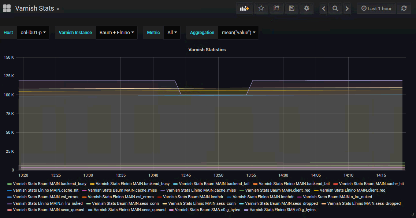
Task: Click the Varnish Instance variable label
Action: [x=75, y=32]
